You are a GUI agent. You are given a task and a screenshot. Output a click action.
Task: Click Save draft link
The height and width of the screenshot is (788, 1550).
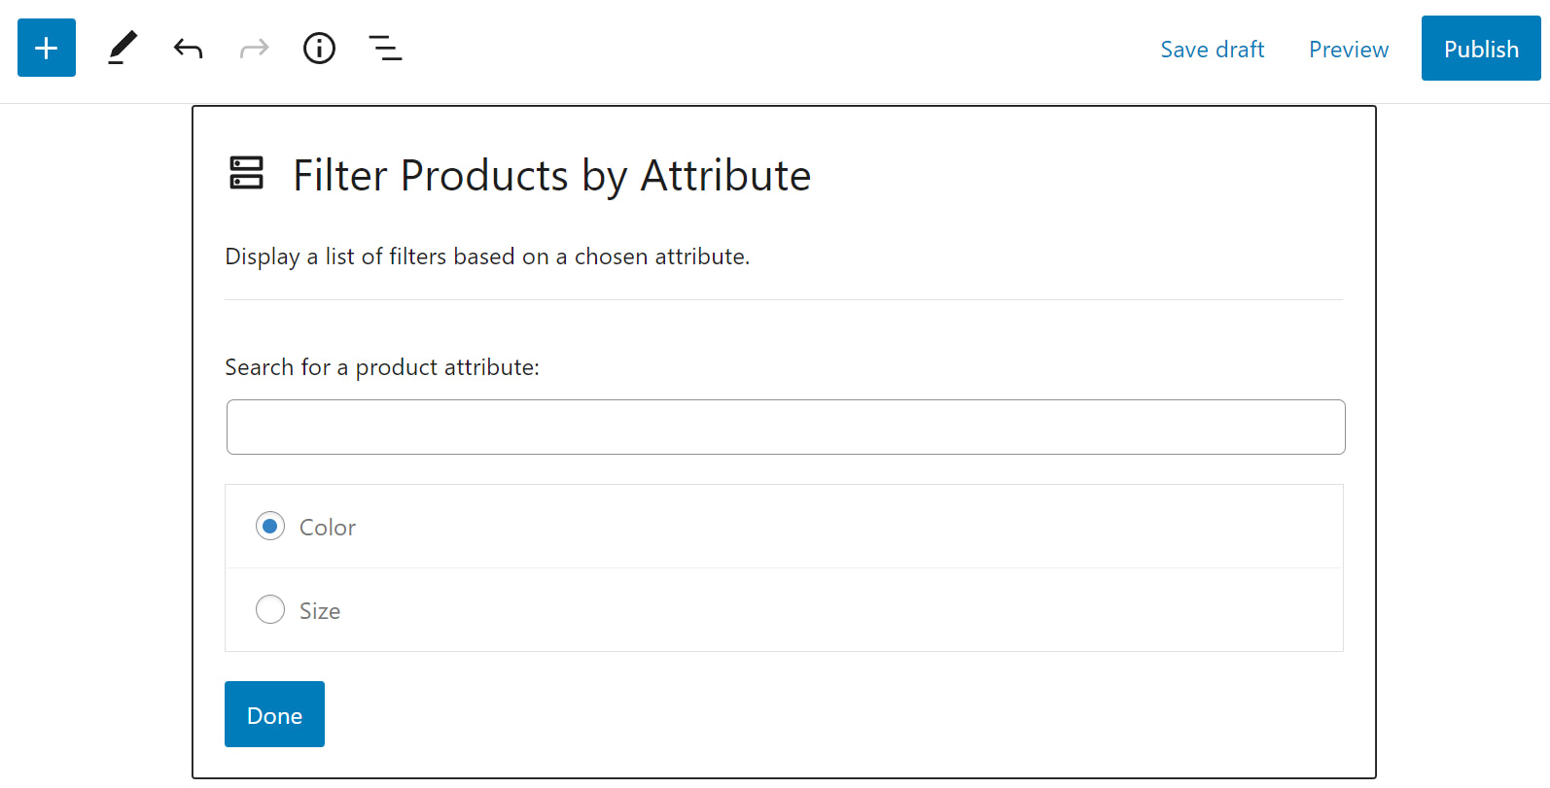[x=1212, y=50]
